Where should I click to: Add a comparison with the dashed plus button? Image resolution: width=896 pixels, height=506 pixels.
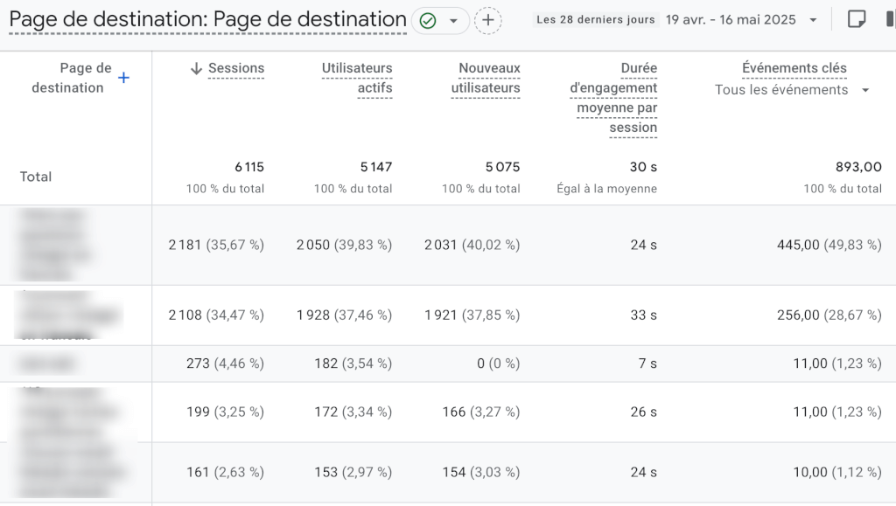(488, 20)
